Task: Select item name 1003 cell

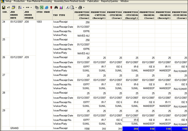Action: click(x=44, y=73)
